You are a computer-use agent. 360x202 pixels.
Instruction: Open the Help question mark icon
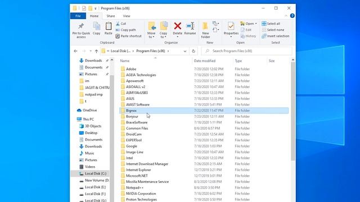point(292,16)
